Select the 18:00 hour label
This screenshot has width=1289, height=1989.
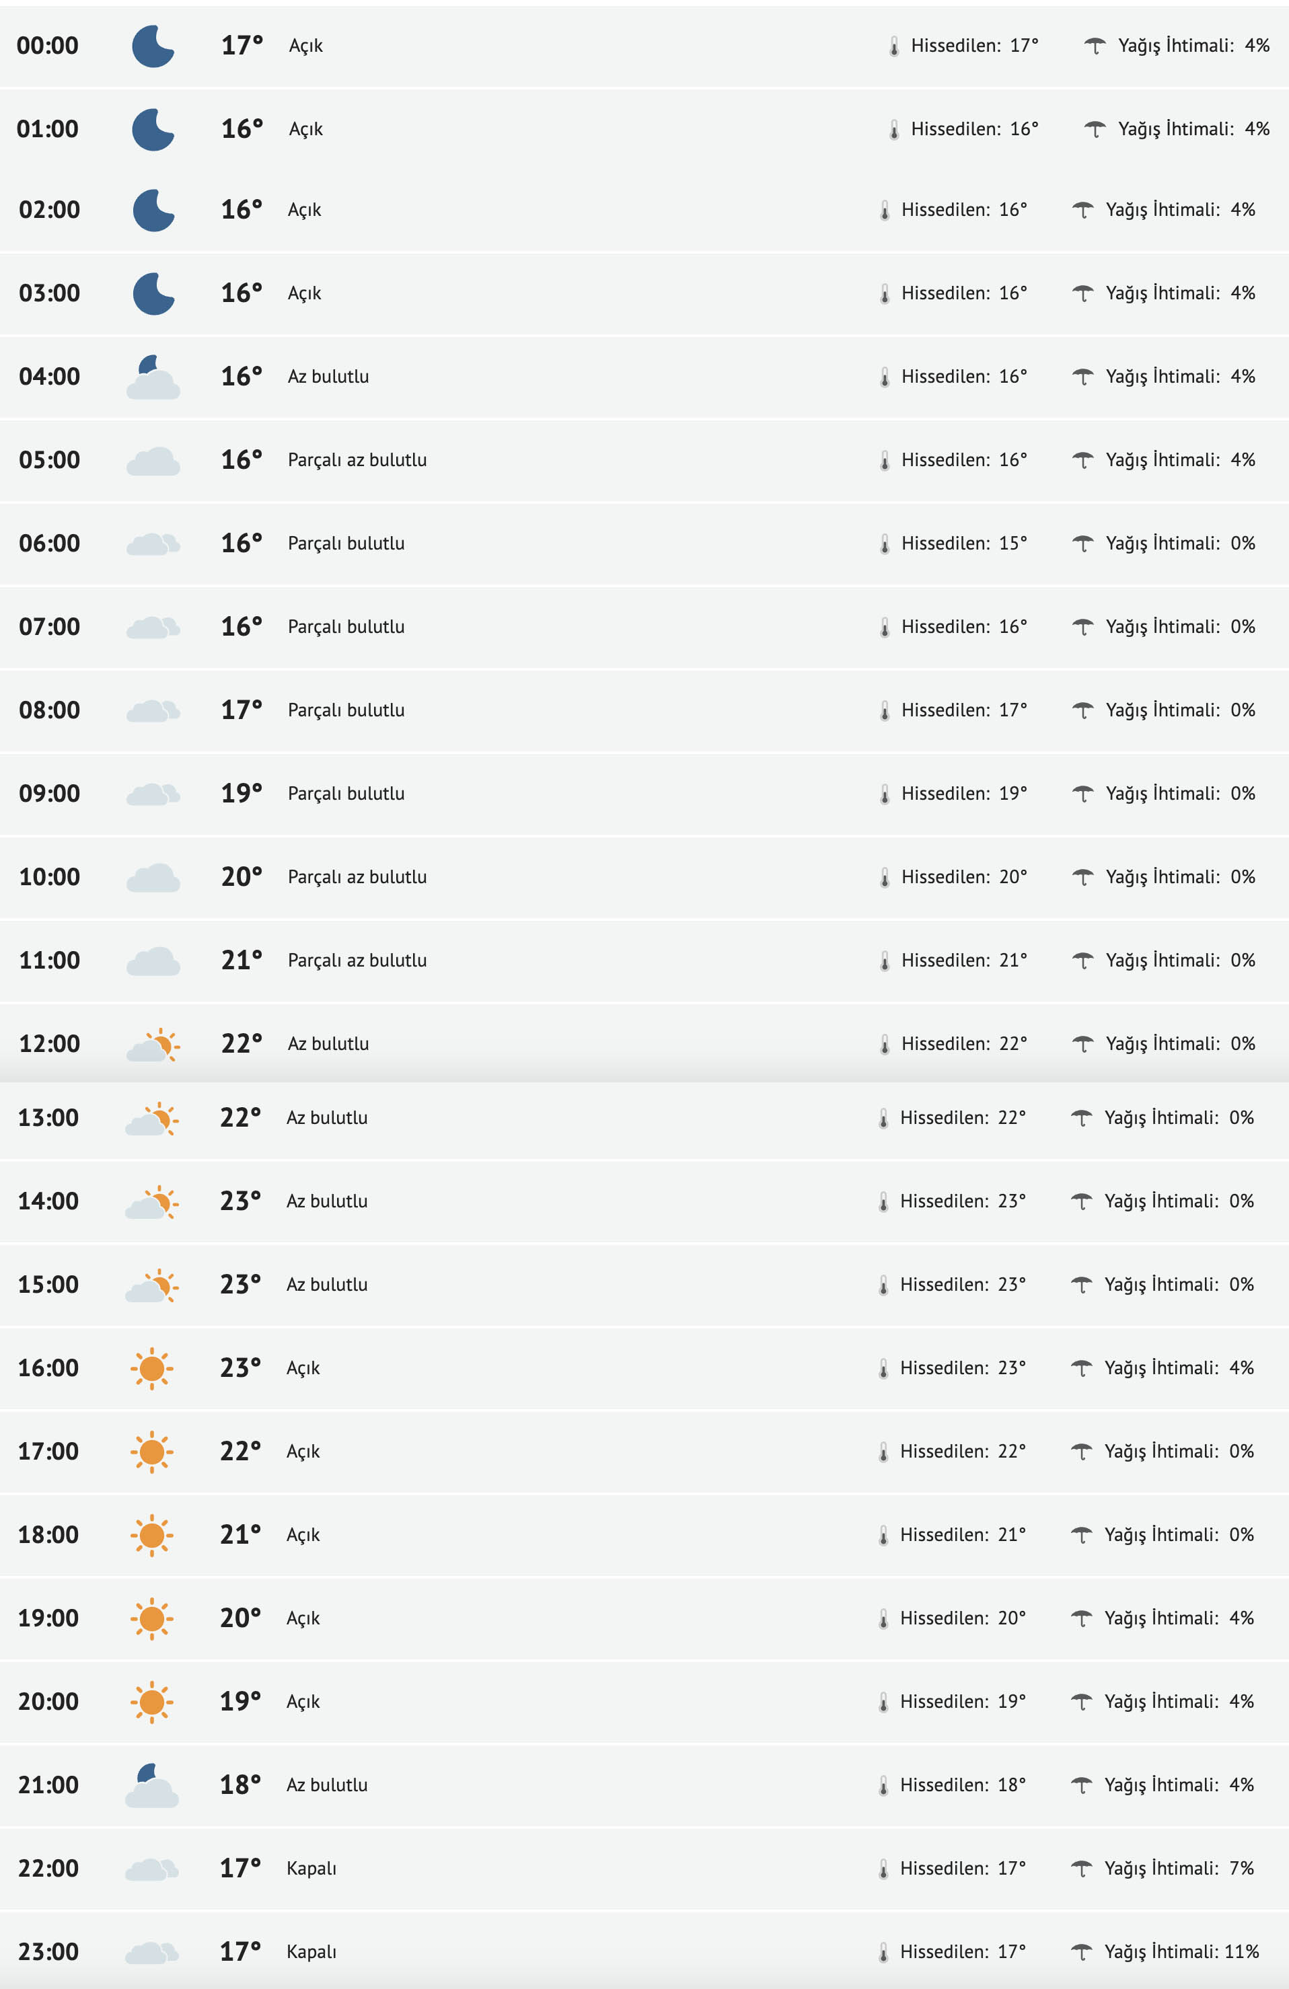coord(48,1534)
